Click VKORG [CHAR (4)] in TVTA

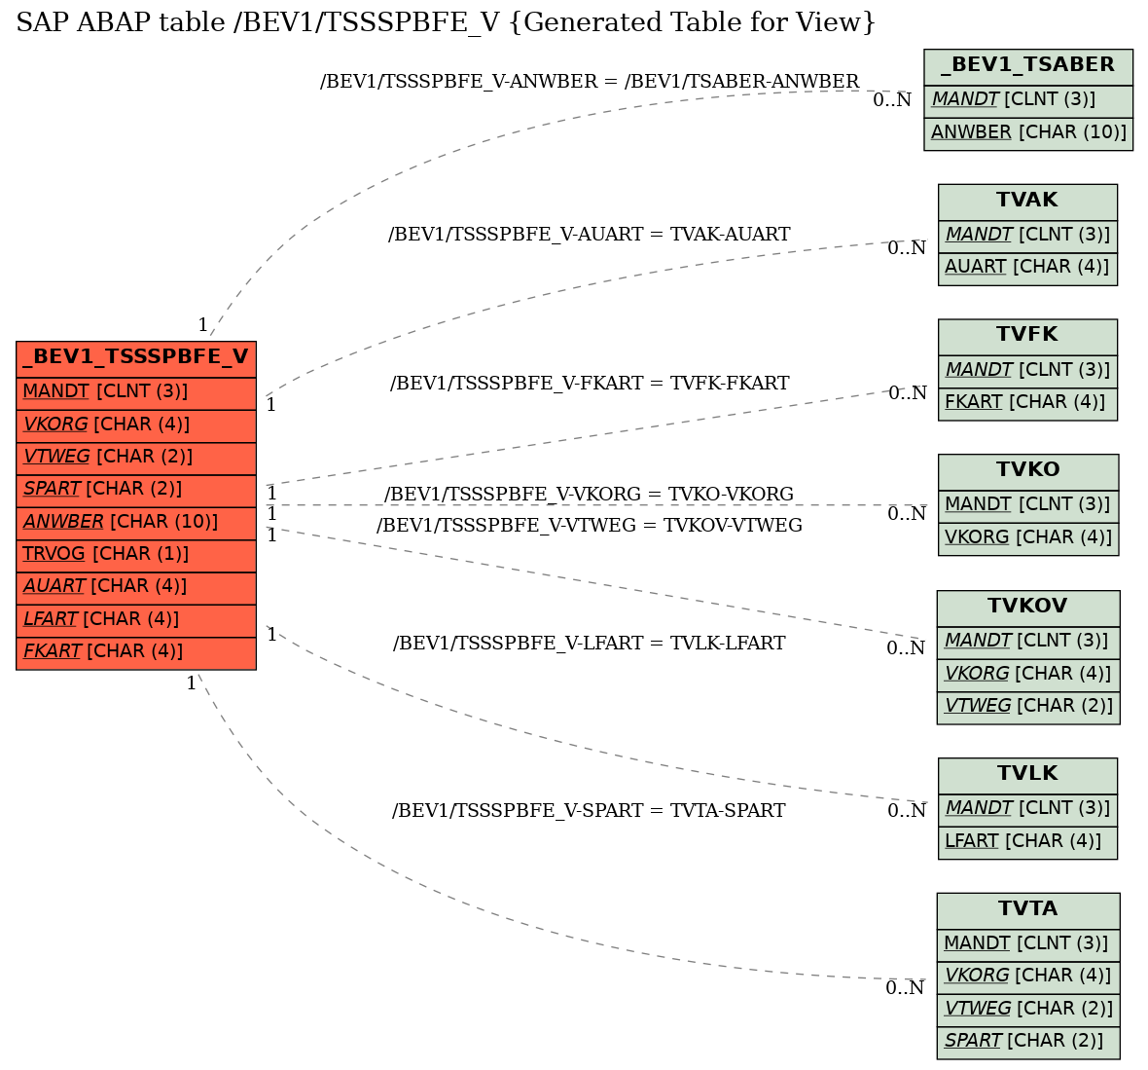(1028, 977)
